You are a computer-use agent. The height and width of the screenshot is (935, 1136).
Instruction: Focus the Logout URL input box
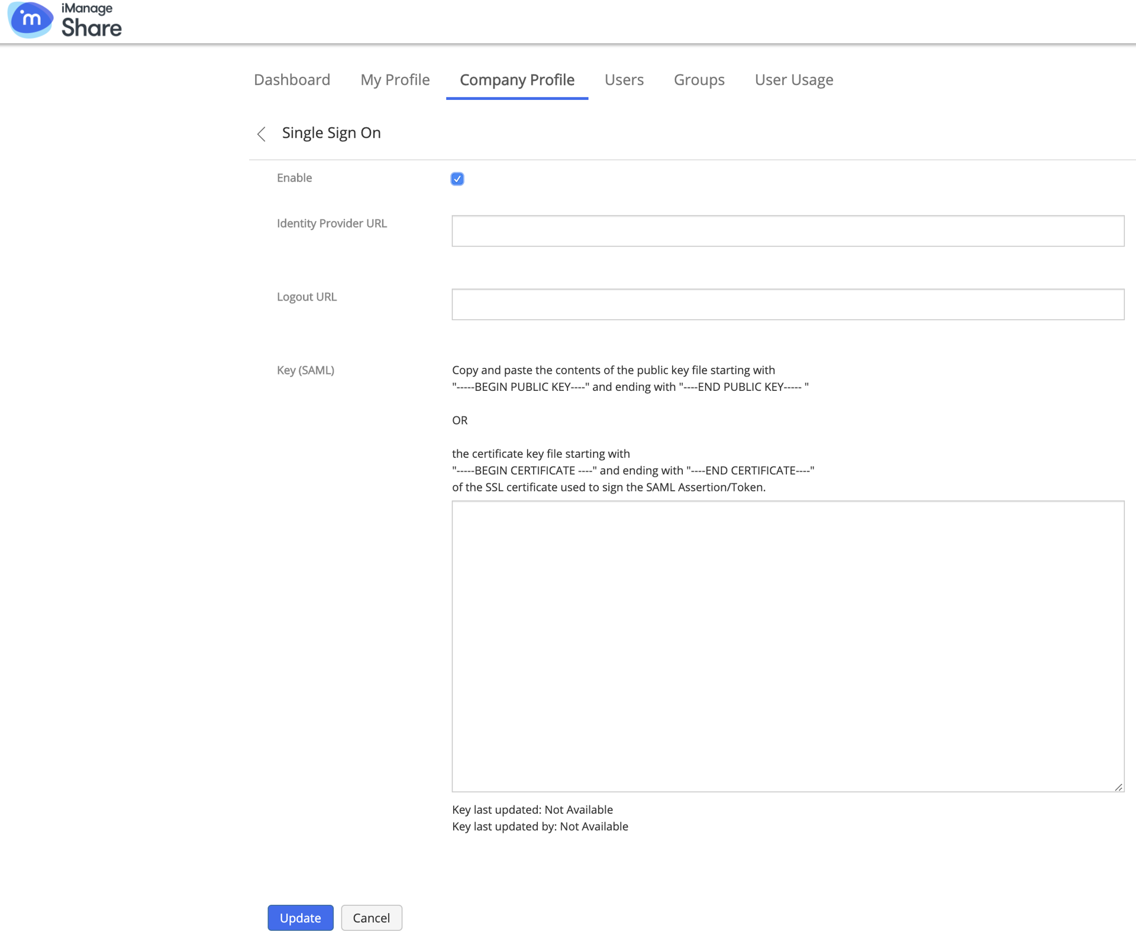coord(788,305)
